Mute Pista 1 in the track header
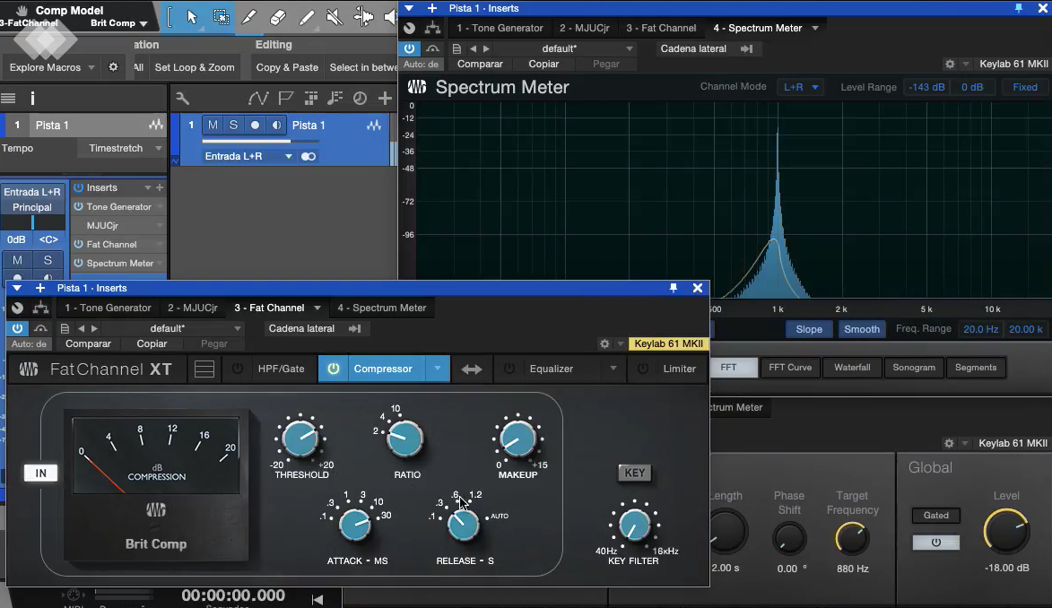Image resolution: width=1052 pixels, height=608 pixels. click(213, 125)
